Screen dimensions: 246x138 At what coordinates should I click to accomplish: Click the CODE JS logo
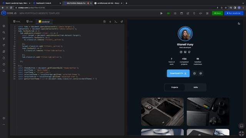(9, 13)
